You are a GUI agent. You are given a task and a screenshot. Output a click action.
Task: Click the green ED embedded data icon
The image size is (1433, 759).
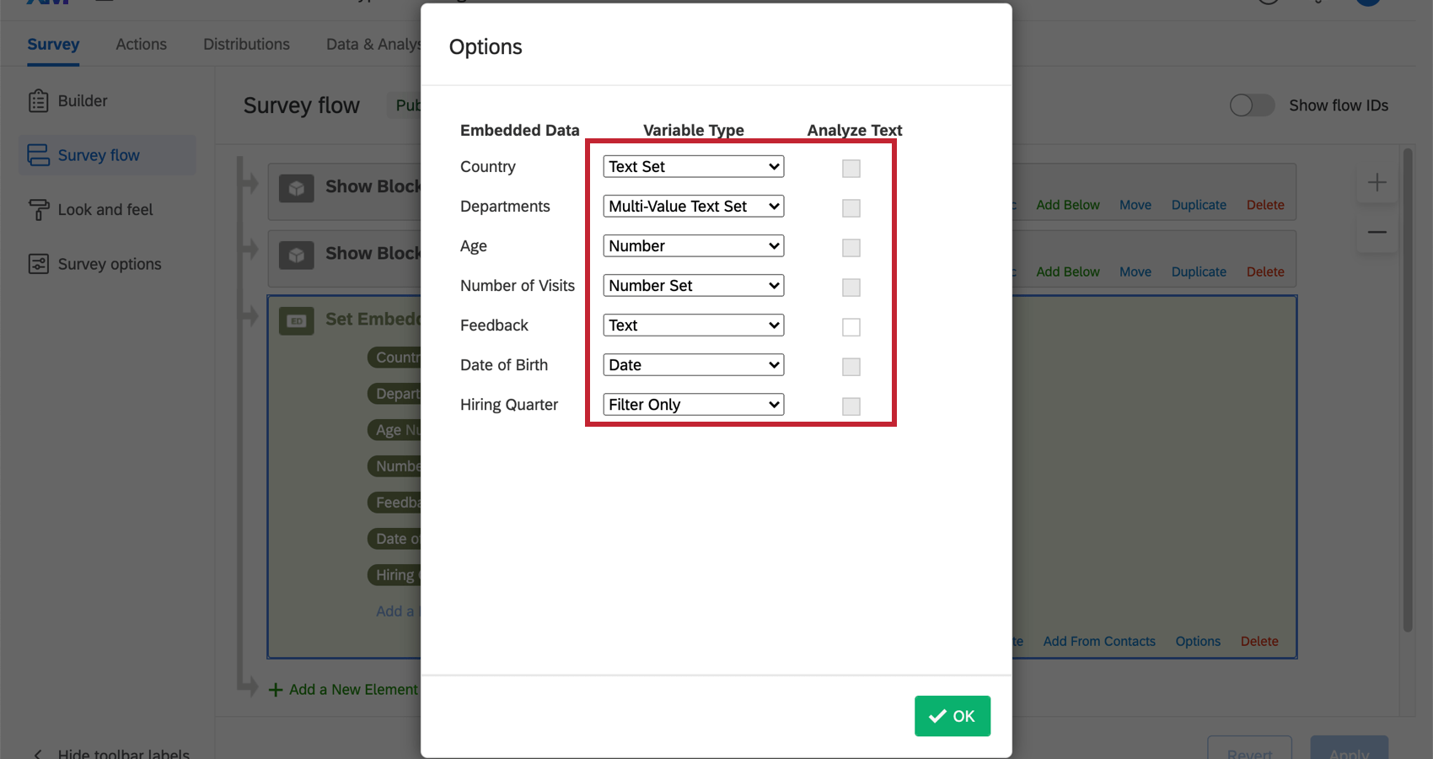point(297,321)
